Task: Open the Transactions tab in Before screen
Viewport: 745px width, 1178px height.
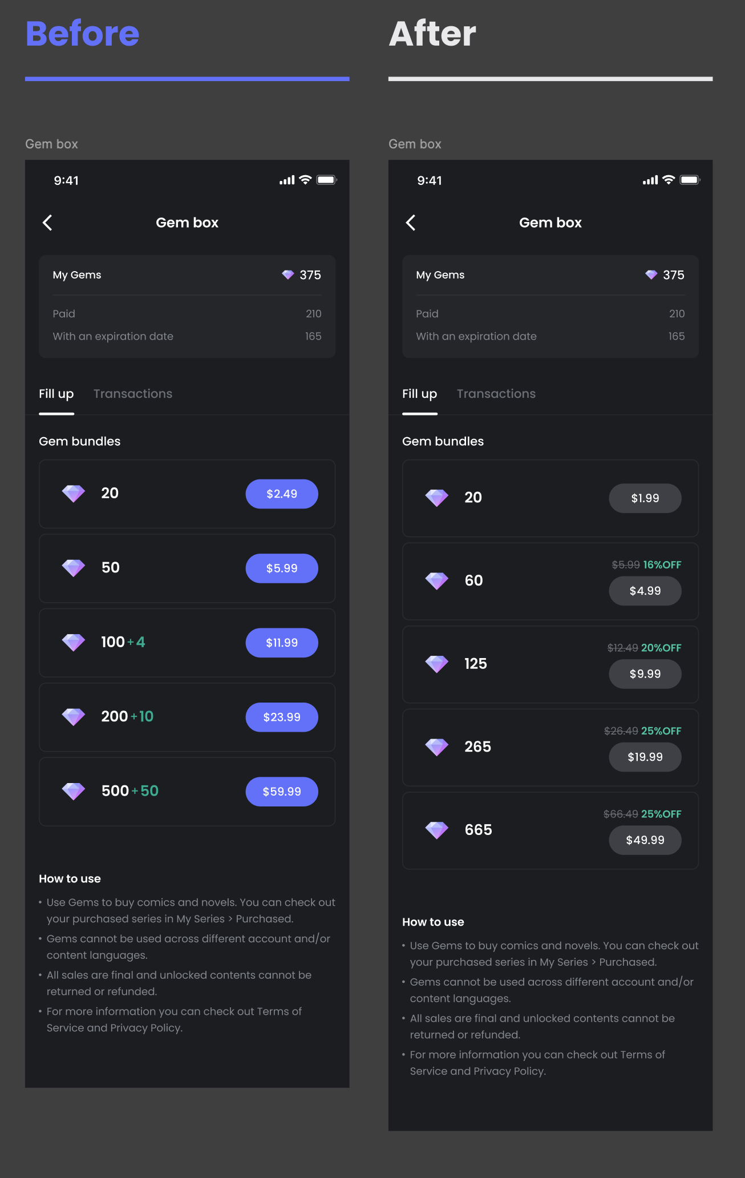Action: click(x=133, y=394)
